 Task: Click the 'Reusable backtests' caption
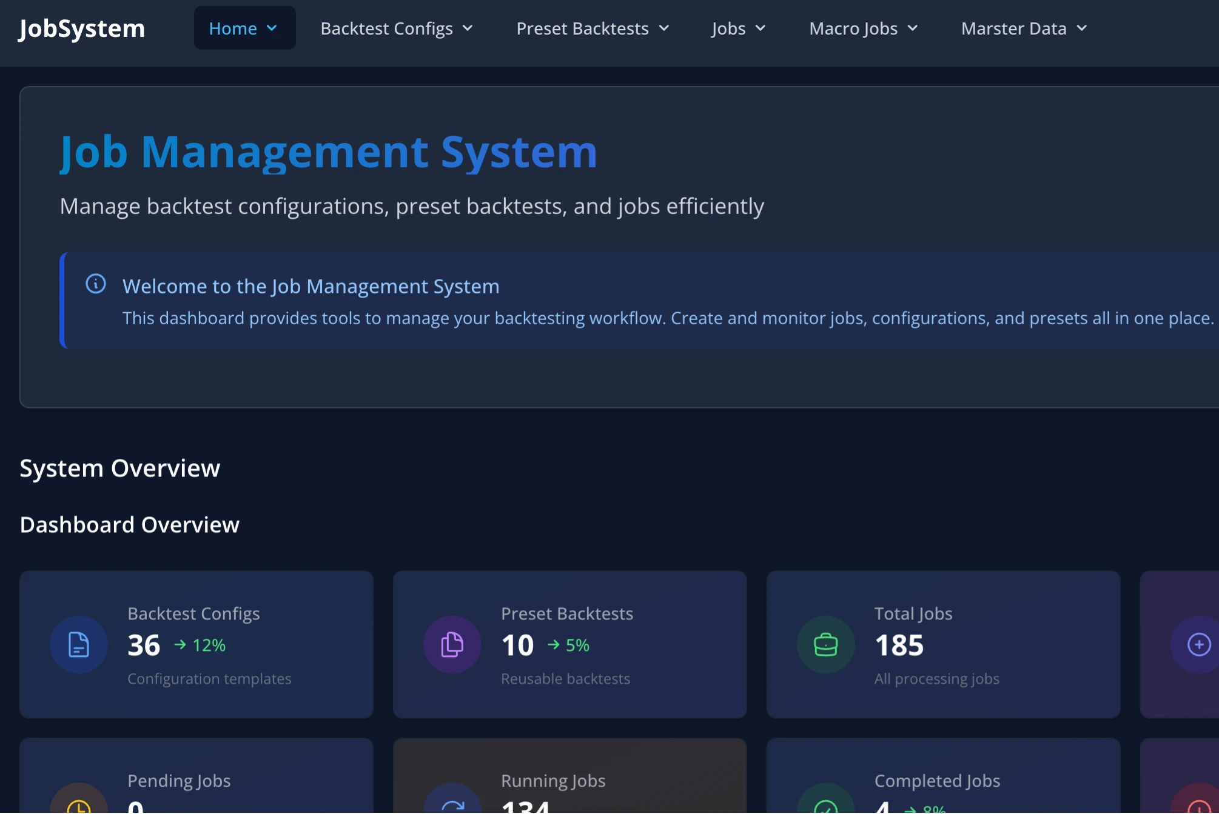(566, 679)
